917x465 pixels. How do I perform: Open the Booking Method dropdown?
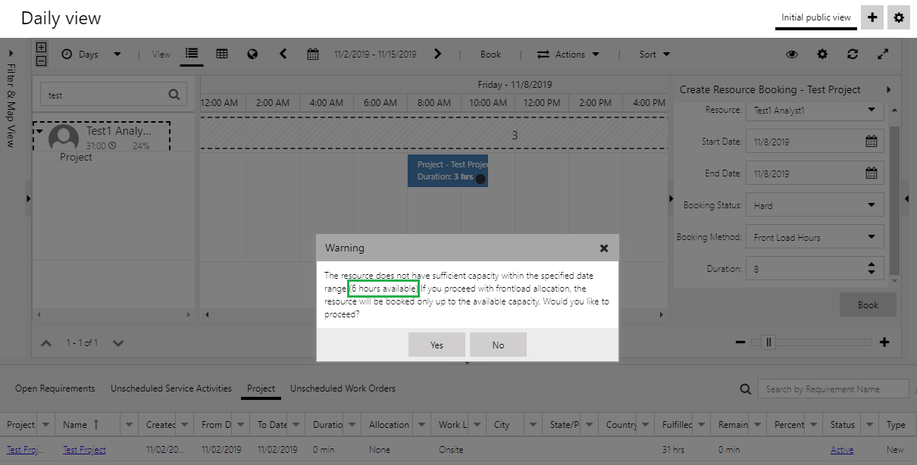[x=815, y=237]
